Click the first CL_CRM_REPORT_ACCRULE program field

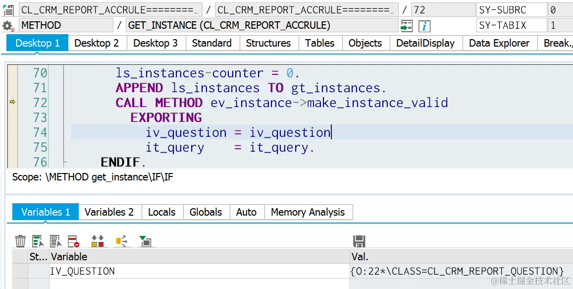coord(110,10)
